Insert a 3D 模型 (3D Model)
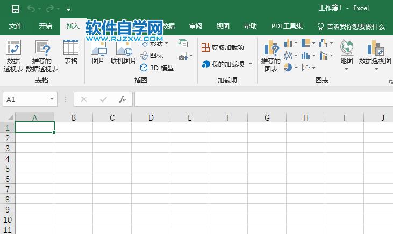Viewport: 393px width, 234px height. click(x=157, y=68)
